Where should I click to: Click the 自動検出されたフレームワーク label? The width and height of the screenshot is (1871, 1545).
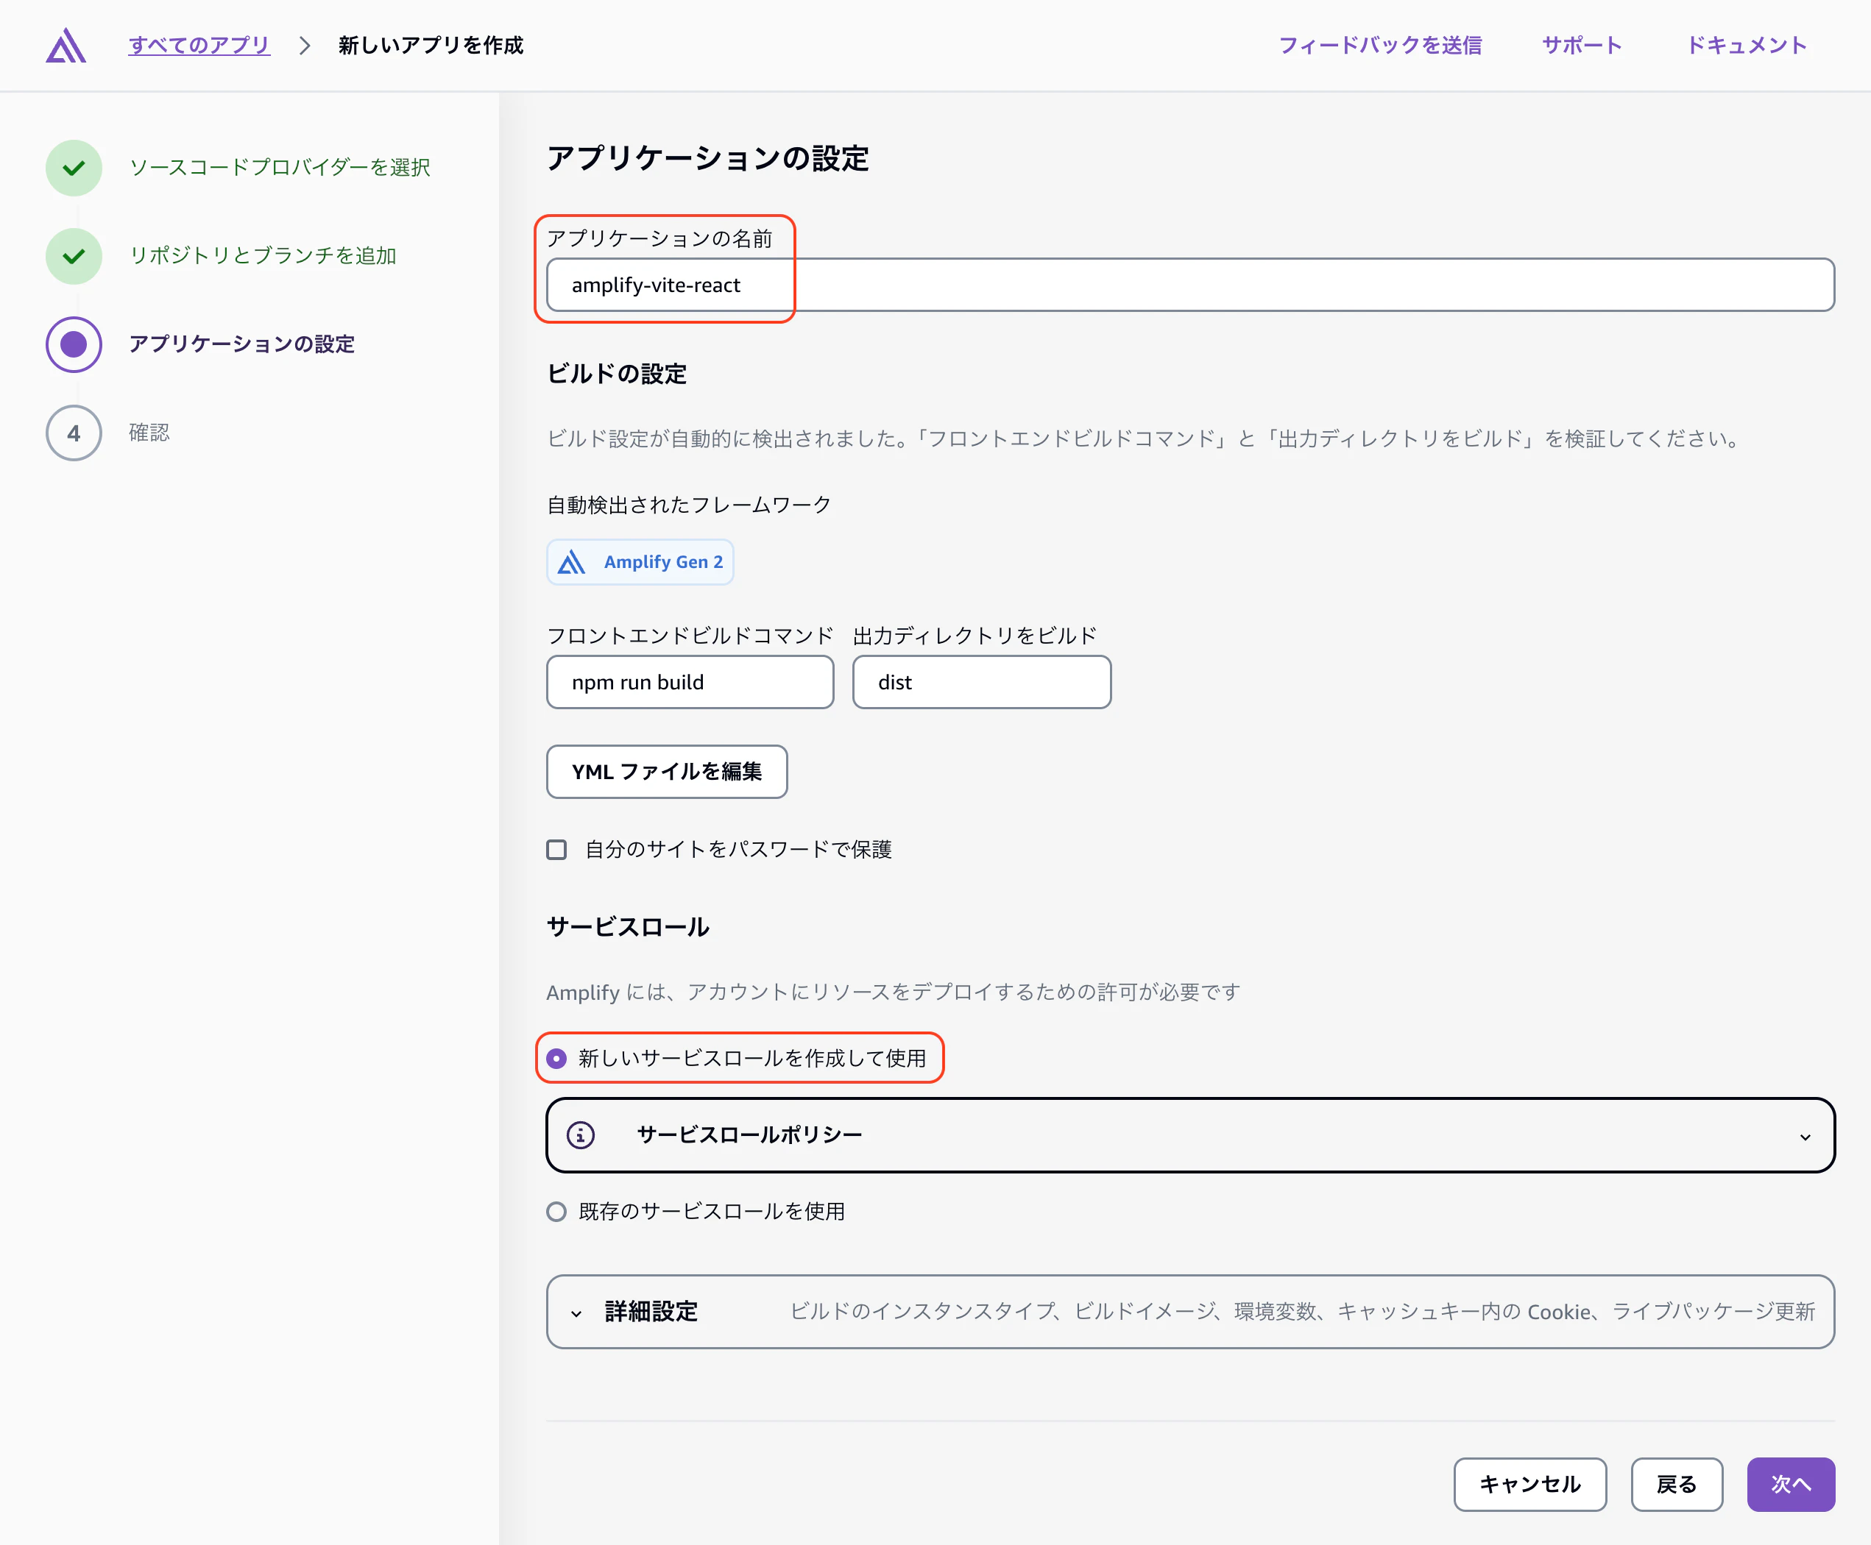pyautogui.click(x=688, y=505)
